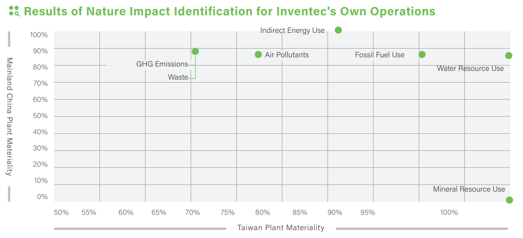Click the Indirect Energy Use data point
Viewport: 523px width, 238px height.
coord(338,30)
